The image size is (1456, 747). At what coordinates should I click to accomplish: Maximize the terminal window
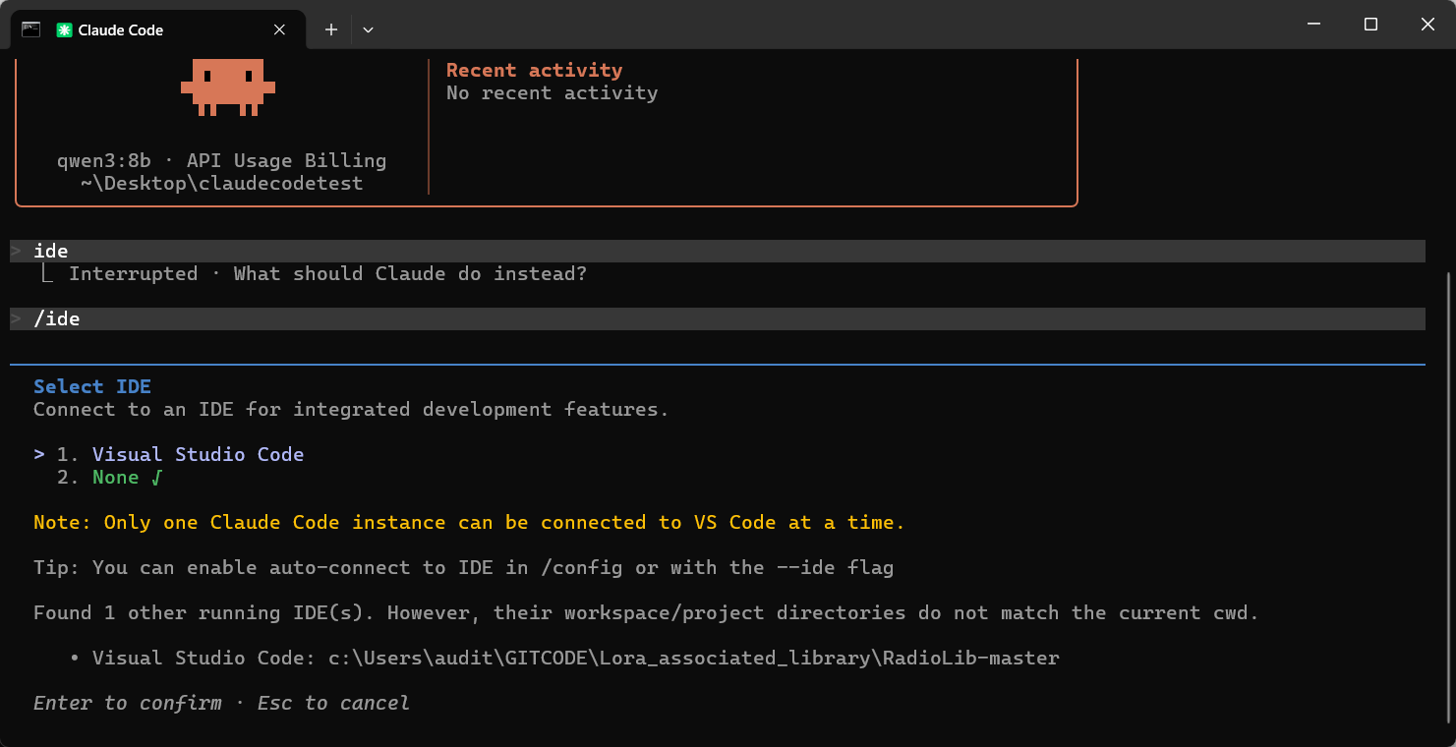(1370, 24)
